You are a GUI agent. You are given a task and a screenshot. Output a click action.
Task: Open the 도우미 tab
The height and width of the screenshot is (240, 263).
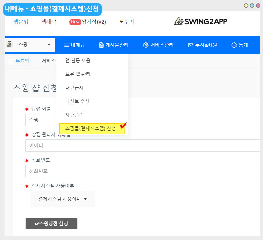(126, 21)
